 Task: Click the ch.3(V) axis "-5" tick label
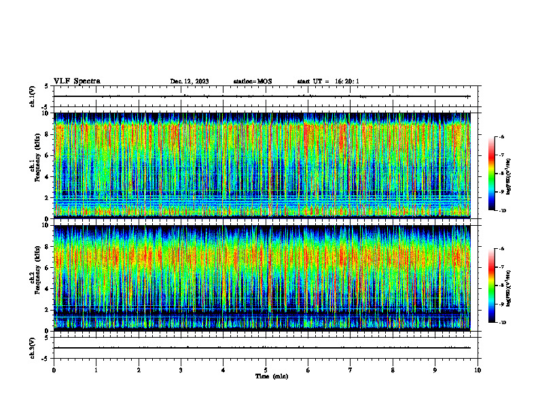pos(46,359)
